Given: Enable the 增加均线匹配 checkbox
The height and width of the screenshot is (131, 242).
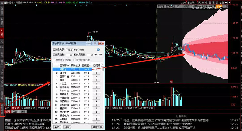Looking at the screenshot, I should [x=75, y=60].
